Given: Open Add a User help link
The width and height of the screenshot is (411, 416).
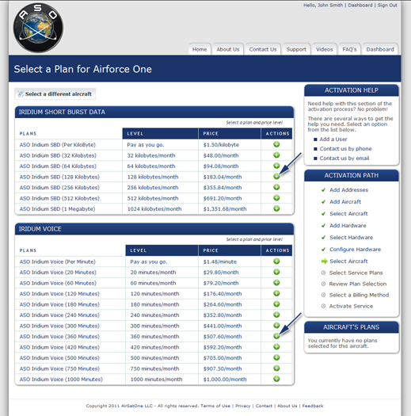Looking at the screenshot, I should [333, 139].
